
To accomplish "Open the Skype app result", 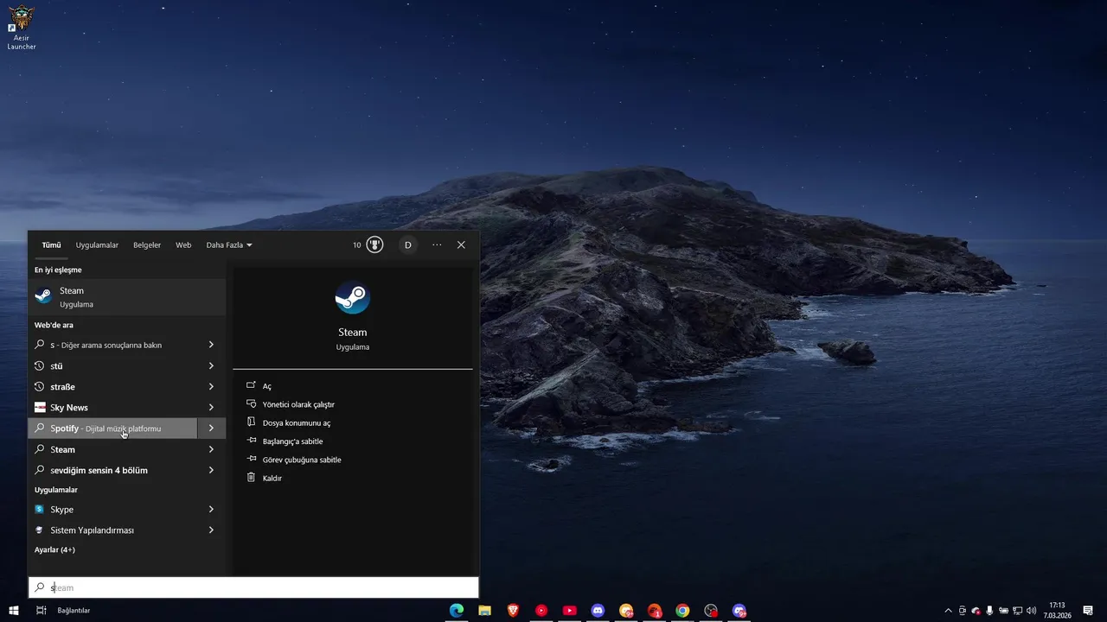I will (x=112, y=509).
